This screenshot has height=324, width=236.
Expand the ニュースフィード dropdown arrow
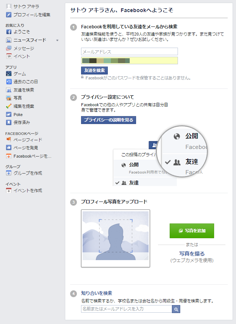pos(58,40)
